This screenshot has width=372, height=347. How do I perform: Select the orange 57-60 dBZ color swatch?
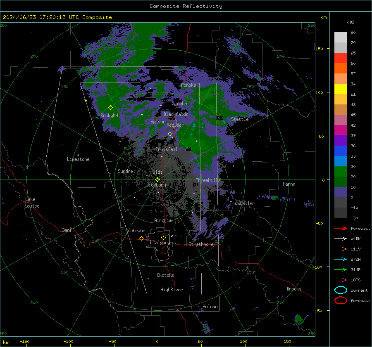coord(341,68)
